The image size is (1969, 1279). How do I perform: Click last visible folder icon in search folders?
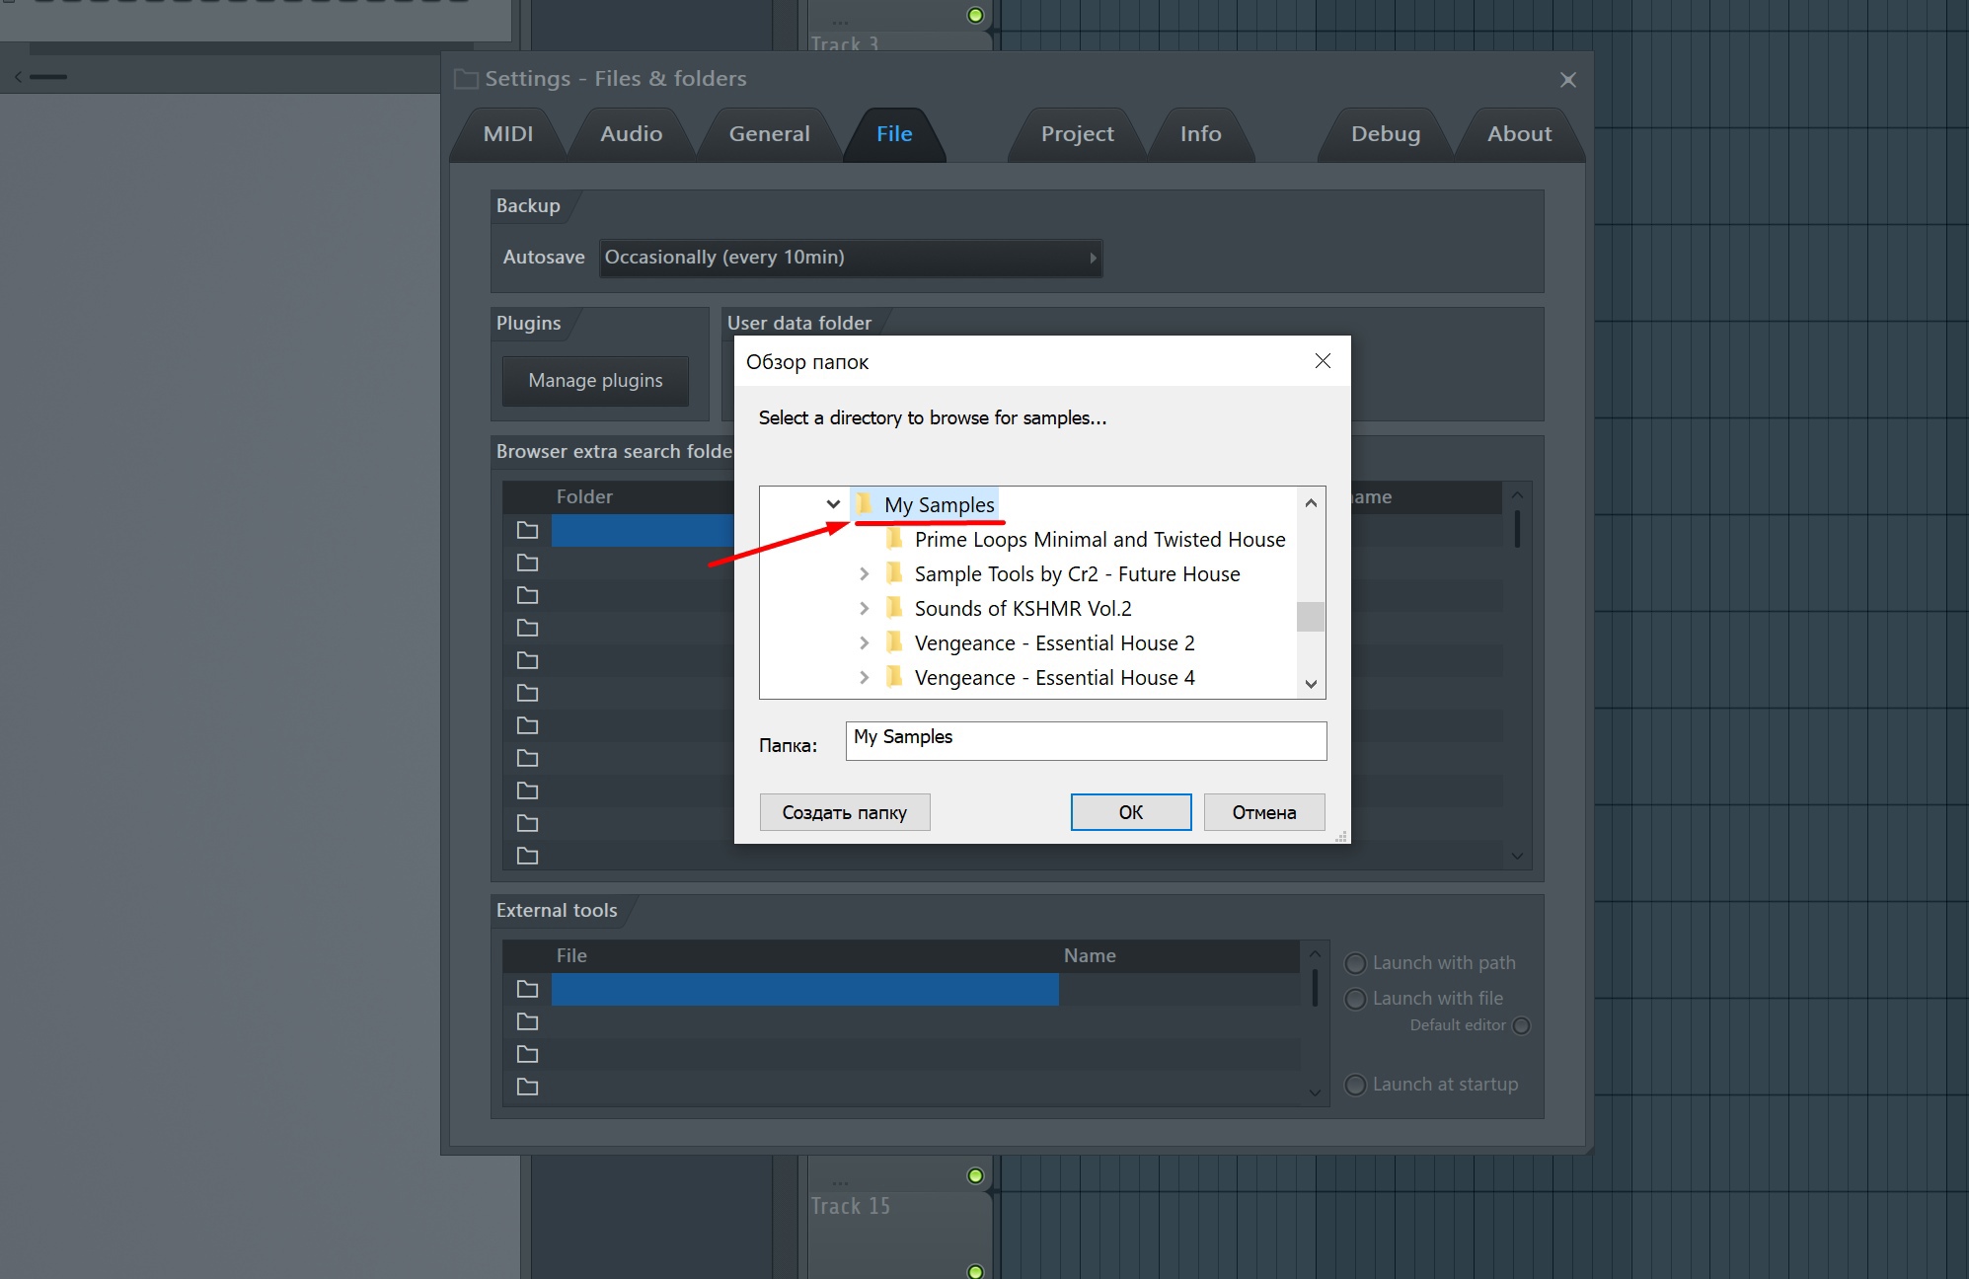coord(528,856)
